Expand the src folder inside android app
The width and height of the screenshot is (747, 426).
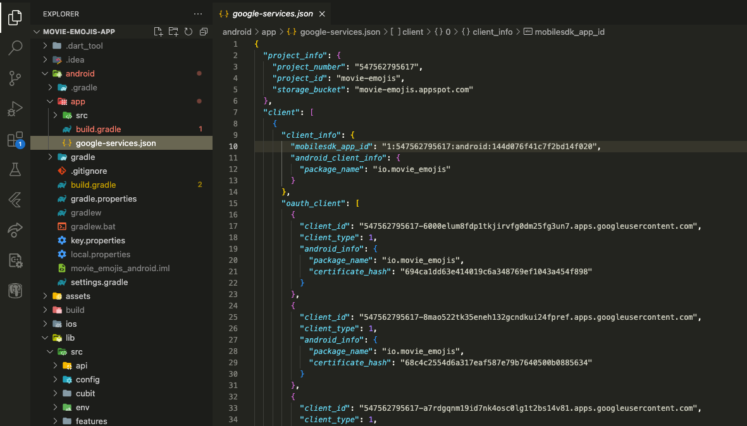pyautogui.click(x=55, y=115)
